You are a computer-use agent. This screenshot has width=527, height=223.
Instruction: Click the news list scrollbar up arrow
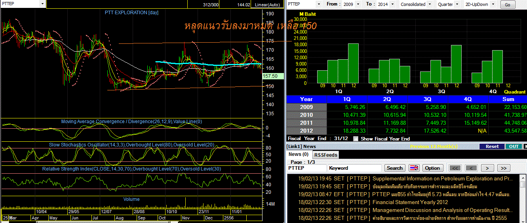524,178
